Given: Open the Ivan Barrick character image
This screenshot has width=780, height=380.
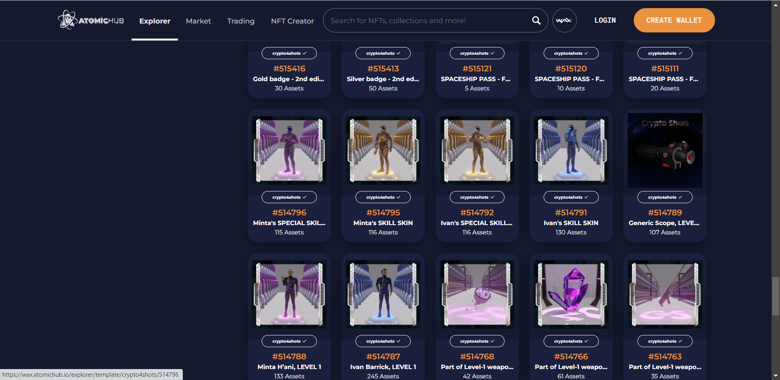Looking at the screenshot, I should [383, 294].
